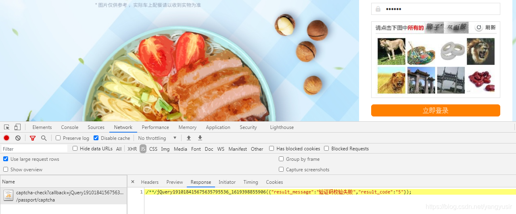Screen dimensions: 516x214
Task: Select the JS file icon of captcha-check request
Action: point(8,196)
